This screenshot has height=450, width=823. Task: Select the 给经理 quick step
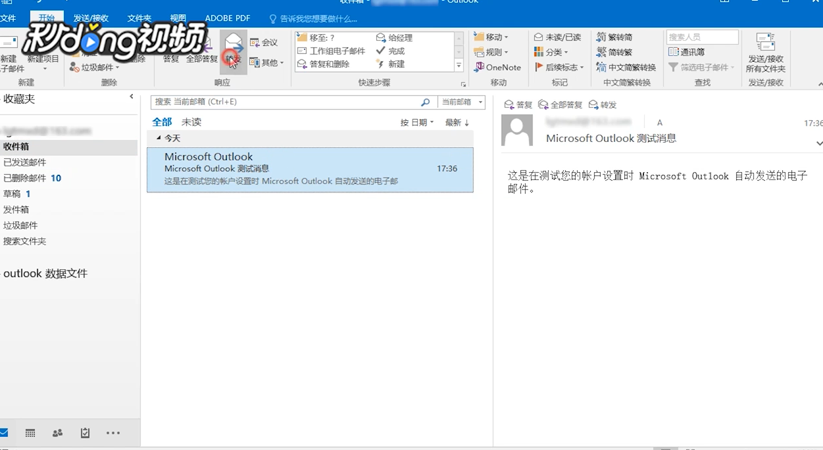(x=395, y=37)
